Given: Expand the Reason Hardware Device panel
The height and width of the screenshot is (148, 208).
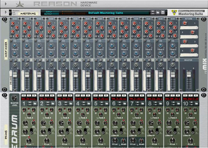Looking at the screenshot, I should 6,4.
